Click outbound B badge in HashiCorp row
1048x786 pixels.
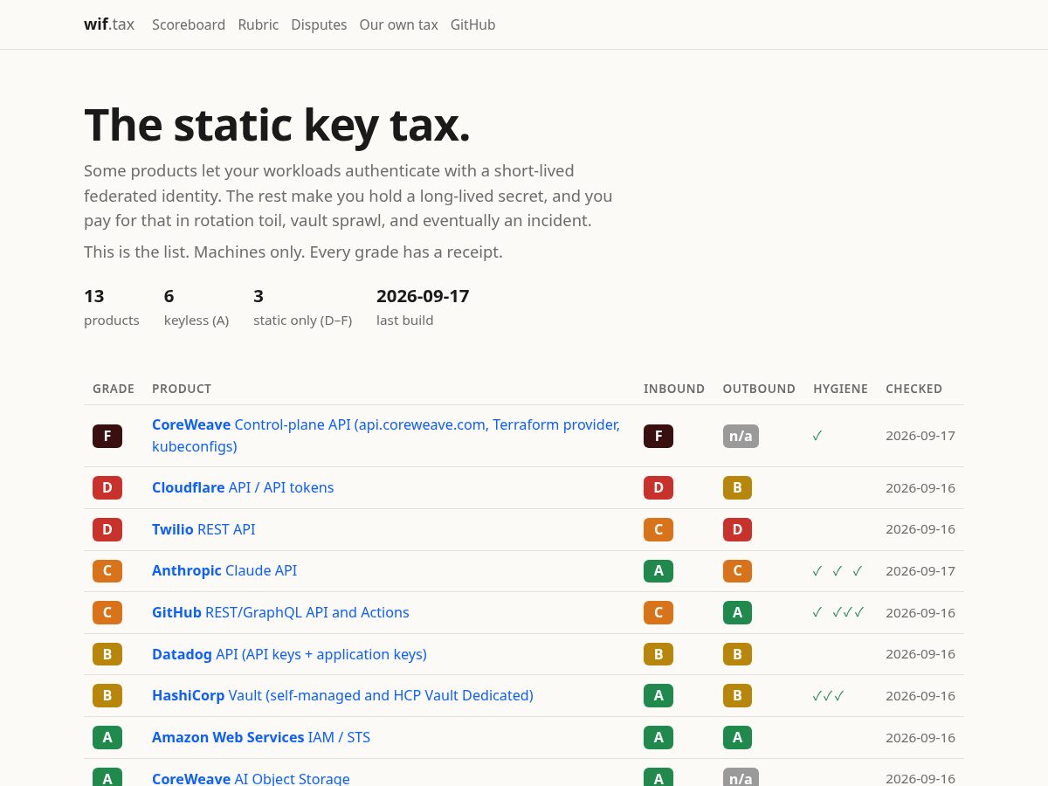coord(737,695)
